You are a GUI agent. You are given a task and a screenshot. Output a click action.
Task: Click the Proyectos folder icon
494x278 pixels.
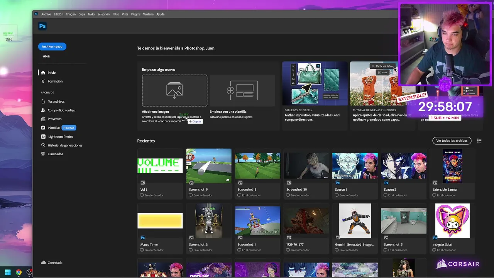43,119
